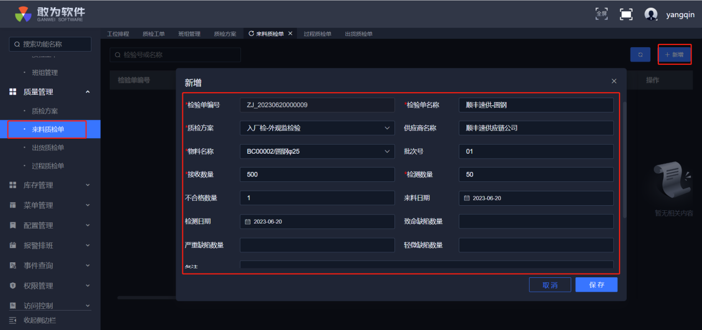The width and height of the screenshot is (702, 330).
Task: Click the 库存管理 icon in sidebar
Action: 13,185
